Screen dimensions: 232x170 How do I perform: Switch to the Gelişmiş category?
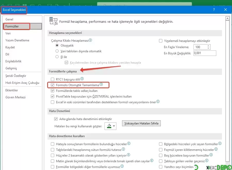point(22,68)
